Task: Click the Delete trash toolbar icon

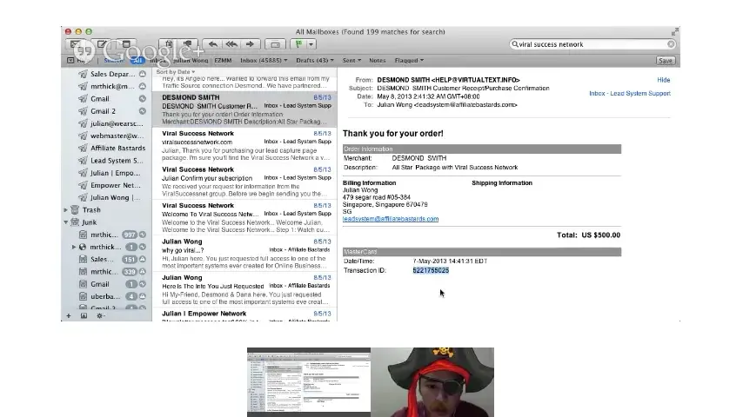Action: tap(168, 44)
